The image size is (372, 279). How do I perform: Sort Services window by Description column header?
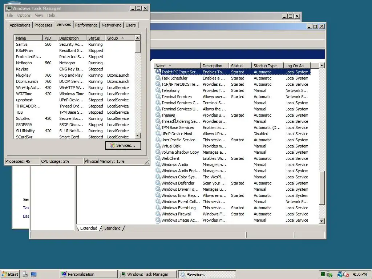point(215,66)
